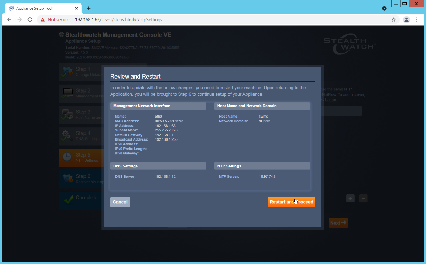
Task: Click the Chrome tab search dropdown icon
Action: tap(384, 8)
